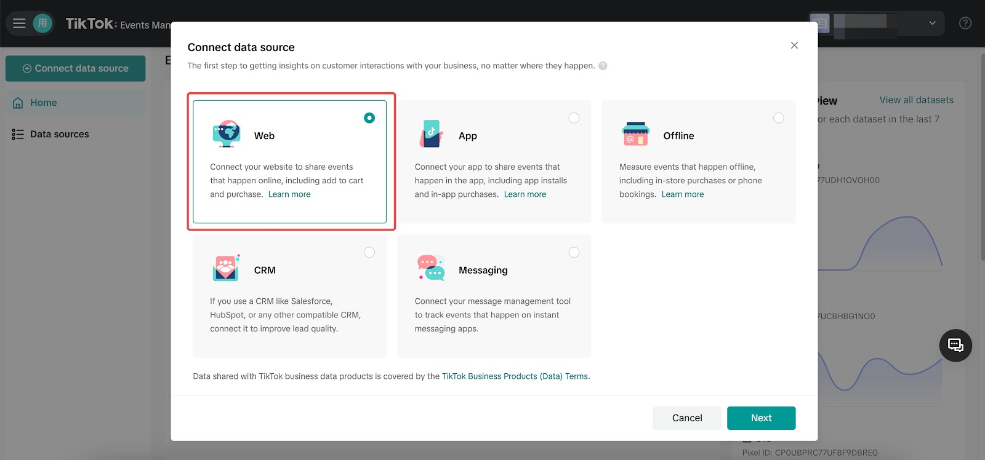
Task: Click the CRM envelope icon
Action: tap(226, 268)
